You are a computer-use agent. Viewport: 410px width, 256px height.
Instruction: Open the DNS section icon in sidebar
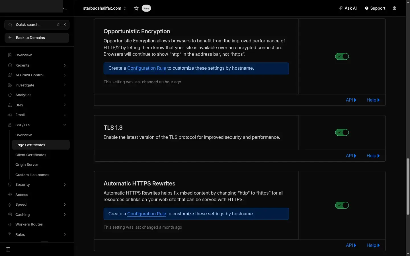10,105
